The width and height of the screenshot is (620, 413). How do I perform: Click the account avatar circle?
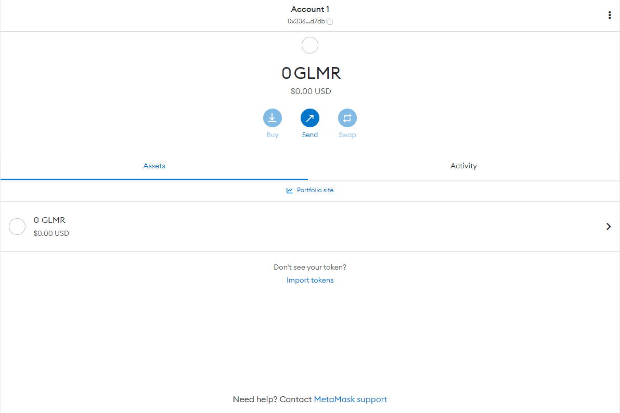pyautogui.click(x=310, y=45)
